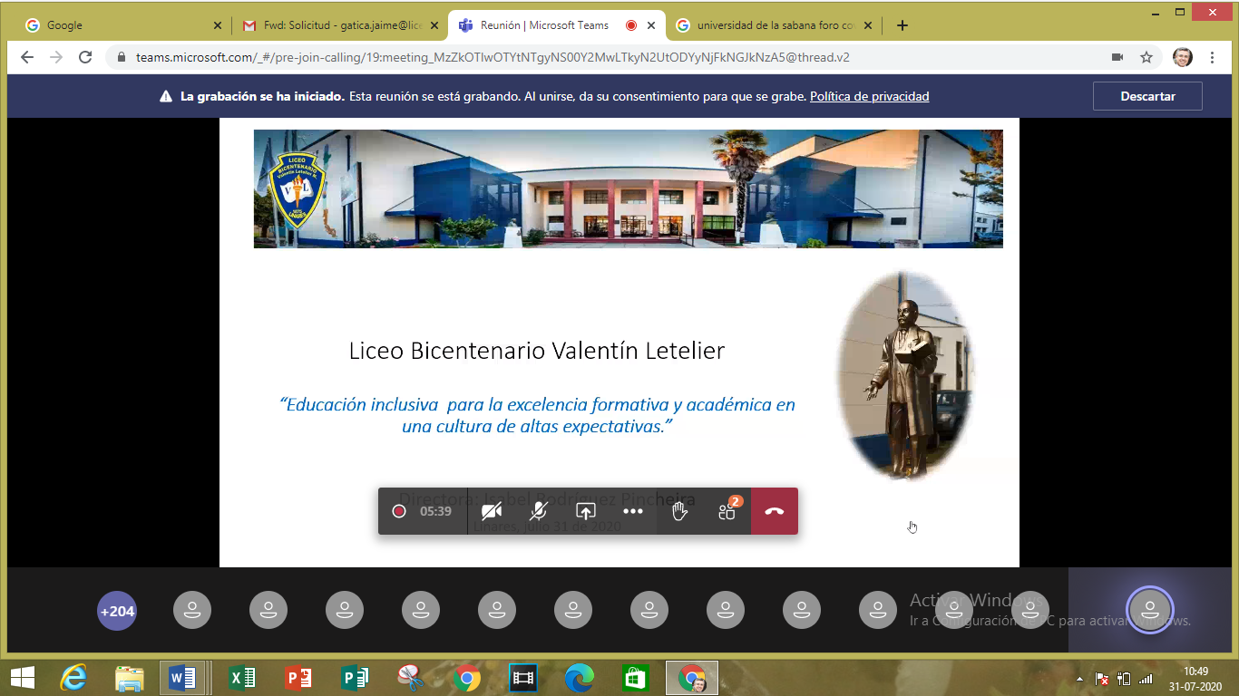Viewport: 1239px width, 696px height.
Task: Switch to Word in the taskbar
Action: pyautogui.click(x=182, y=677)
